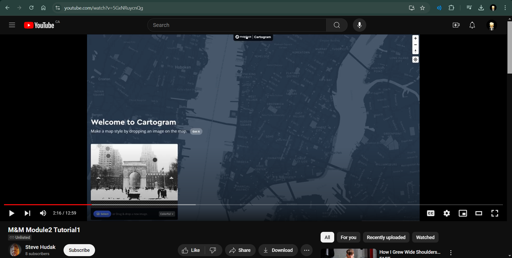Open video settings gear

pyautogui.click(x=447, y=213)
